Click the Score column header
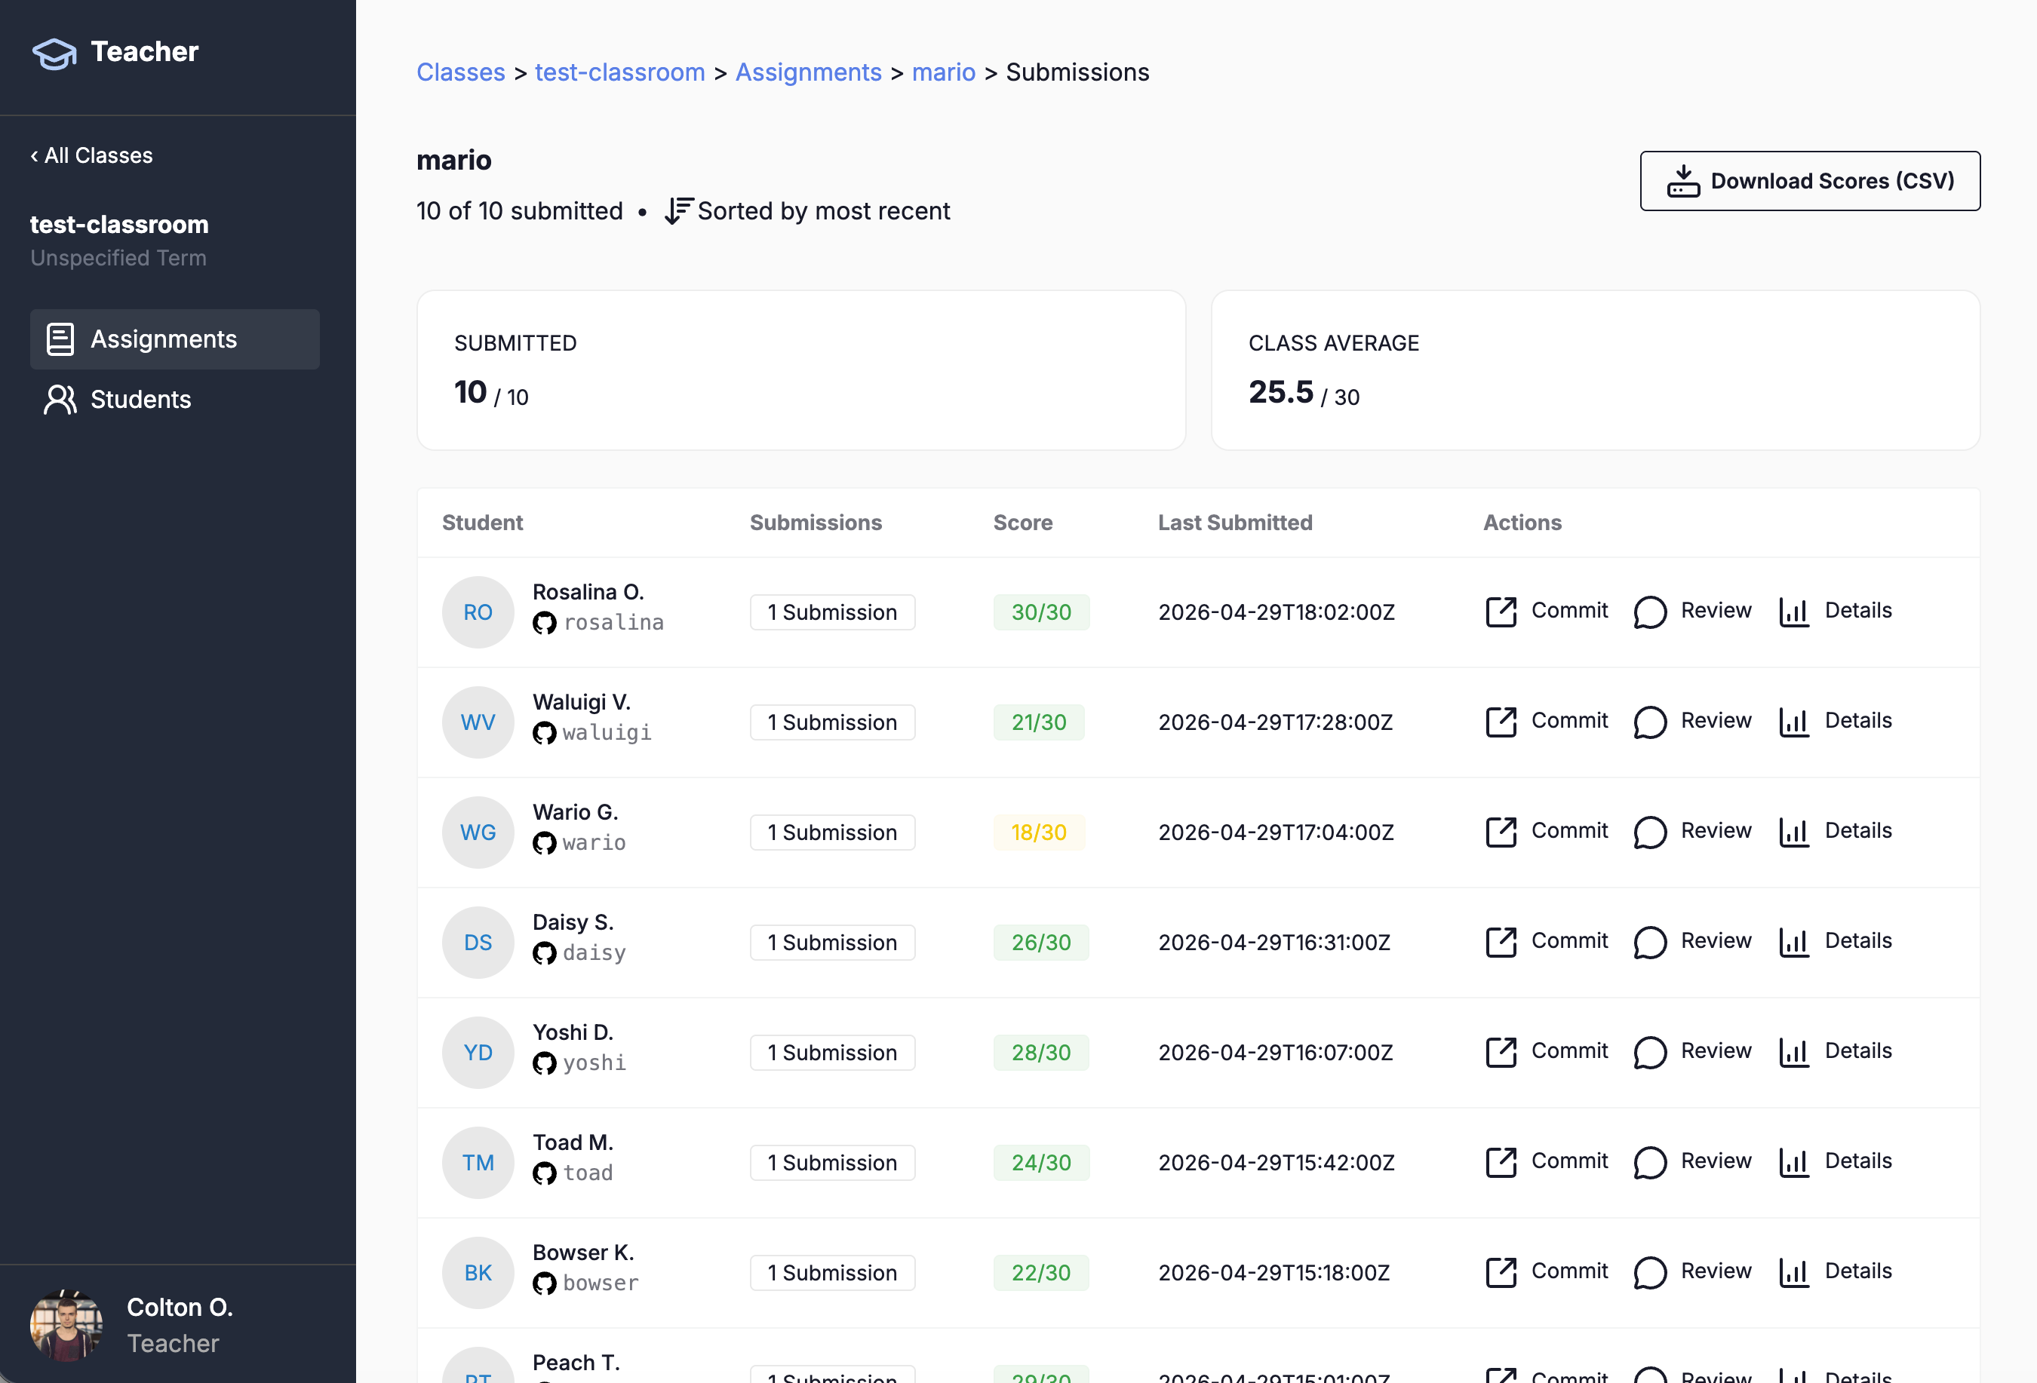 [x=1022, y=523]
